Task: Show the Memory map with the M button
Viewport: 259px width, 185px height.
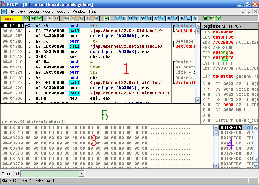Action: pyautogui.click(x=130, y=18)
